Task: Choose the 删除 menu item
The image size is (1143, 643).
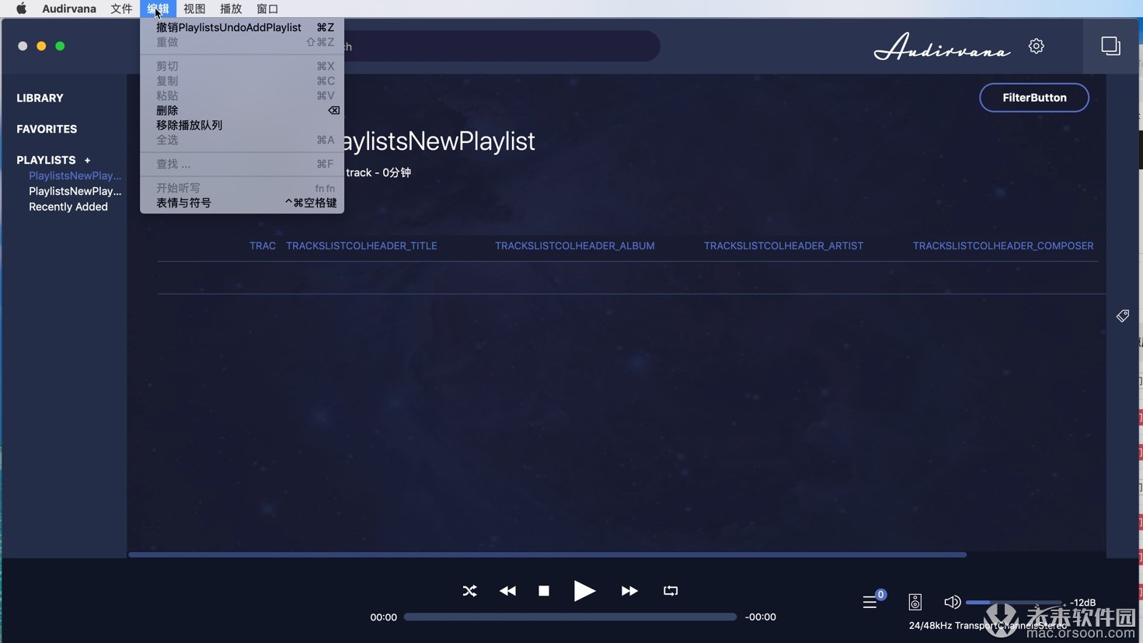Action: pos(242,110)
